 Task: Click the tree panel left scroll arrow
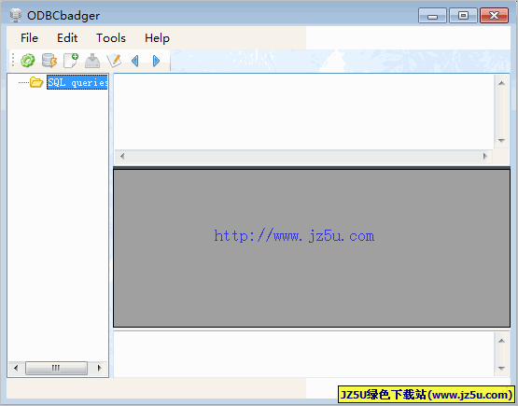click(x=16, y=368)
